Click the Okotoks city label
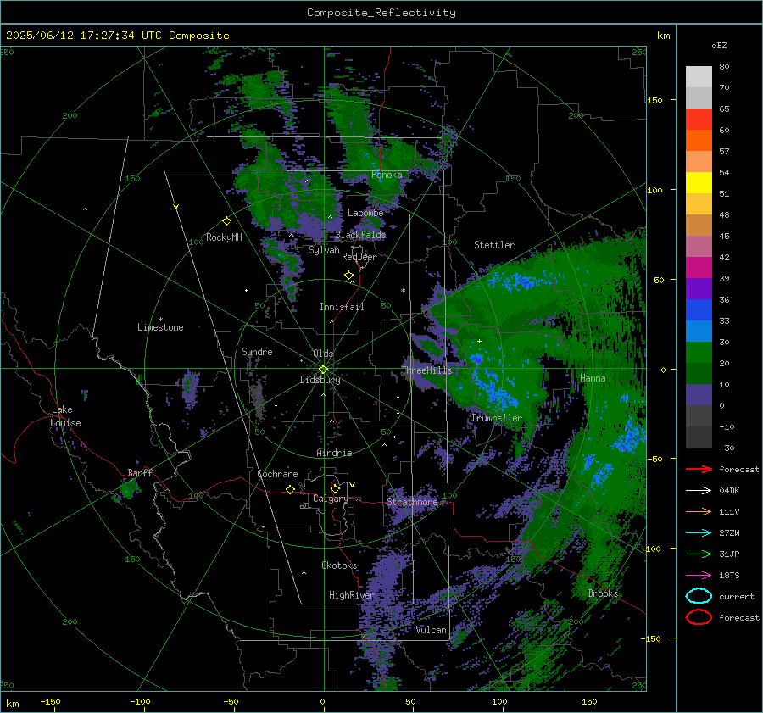This screenshot has width=763, height=713. [x=339, y=565]
